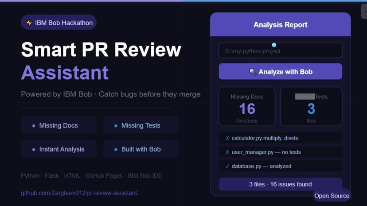Click the Powered by IBM Bob tagline
367x206 pixels.
[111, 94]
